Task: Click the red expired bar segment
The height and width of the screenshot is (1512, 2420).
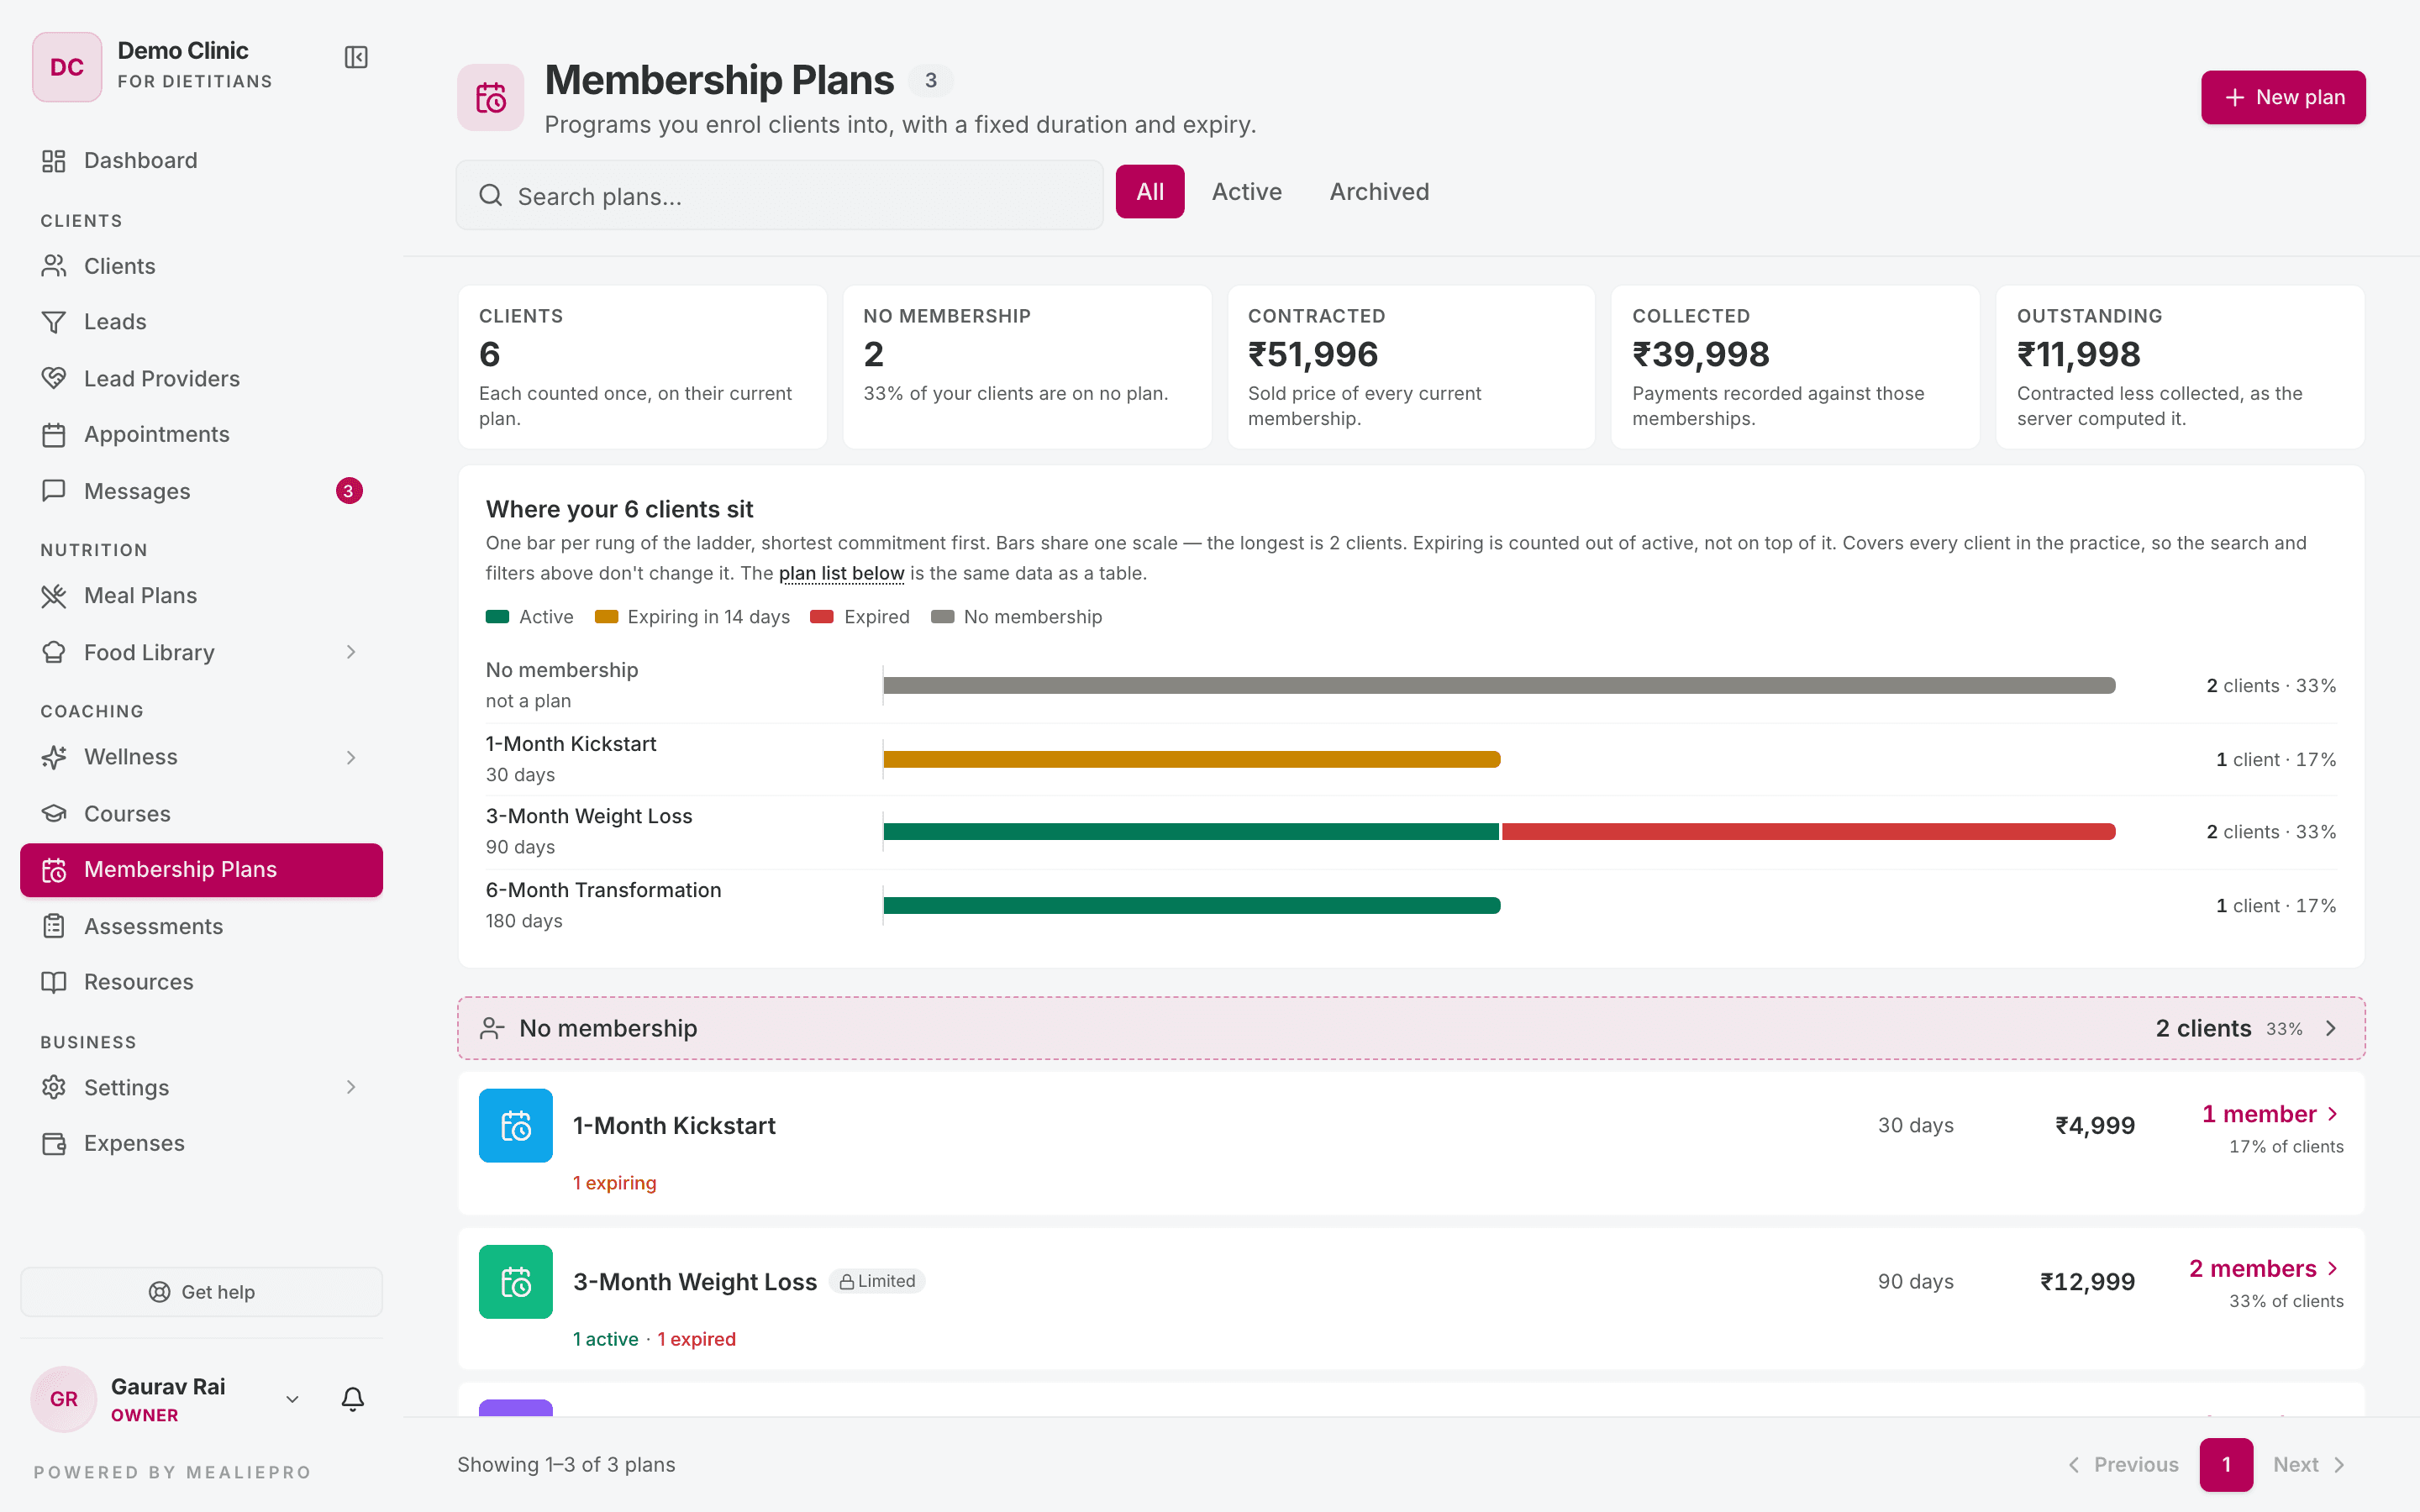Action: (x=1808, y=831)
